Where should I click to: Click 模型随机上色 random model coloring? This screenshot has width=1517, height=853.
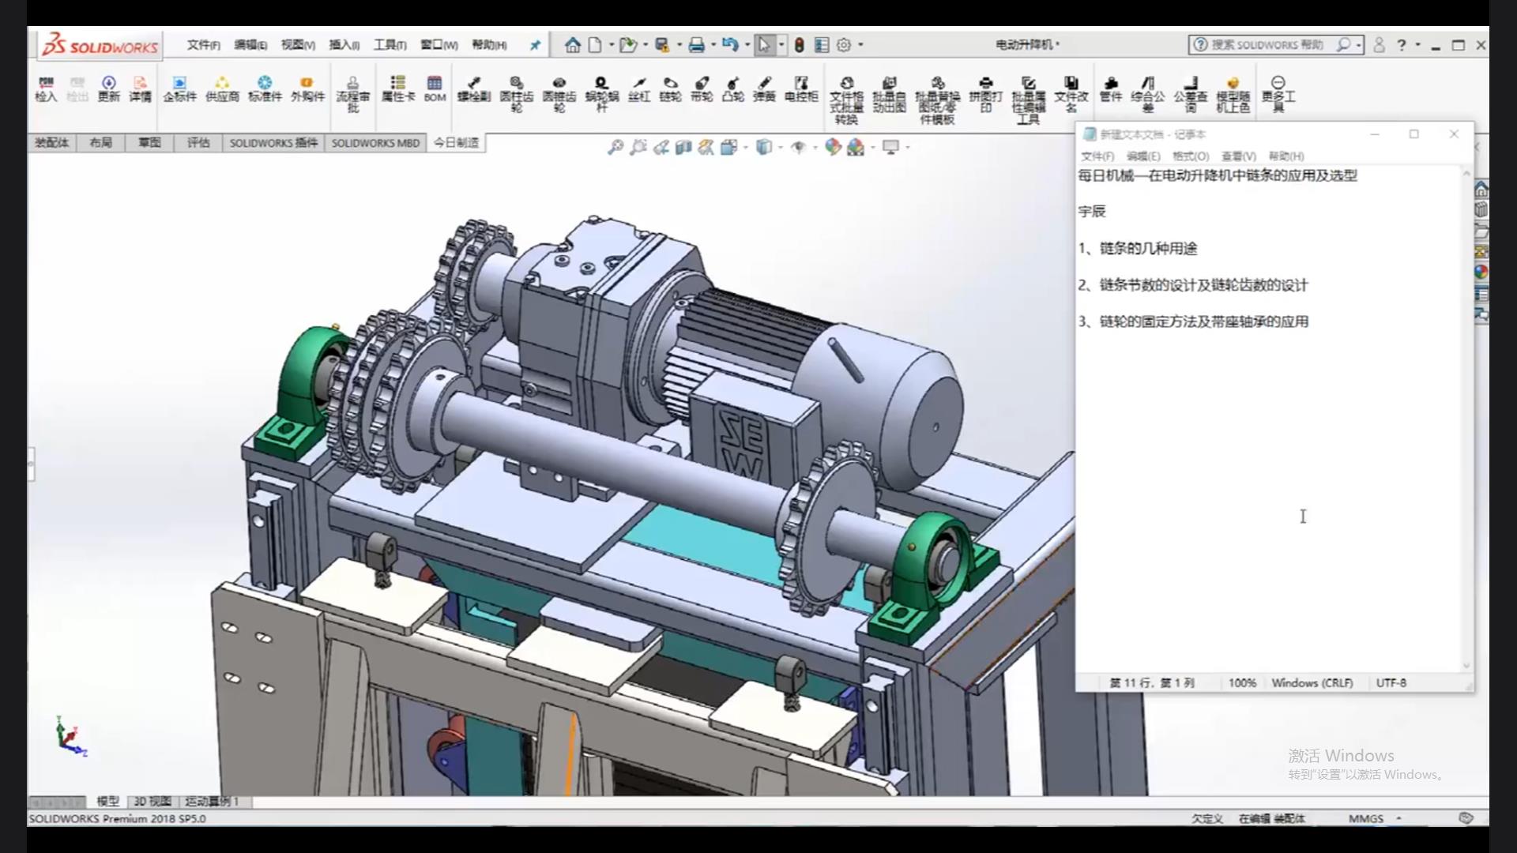click(x=1233, y=95)
